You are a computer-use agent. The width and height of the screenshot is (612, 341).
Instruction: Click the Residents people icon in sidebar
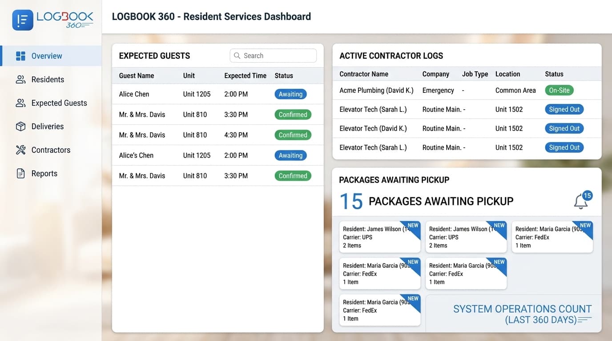20,79
